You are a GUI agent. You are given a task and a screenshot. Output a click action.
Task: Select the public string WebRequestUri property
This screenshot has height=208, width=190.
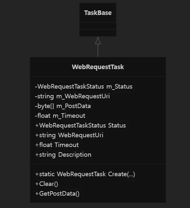69,135
